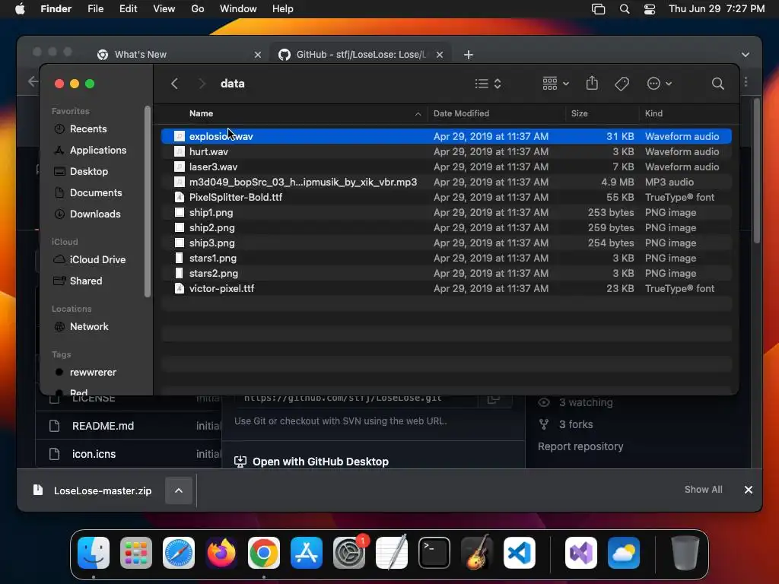Open README.md in GitHub file list
This screenshot has height=584, width=779.
103,426
